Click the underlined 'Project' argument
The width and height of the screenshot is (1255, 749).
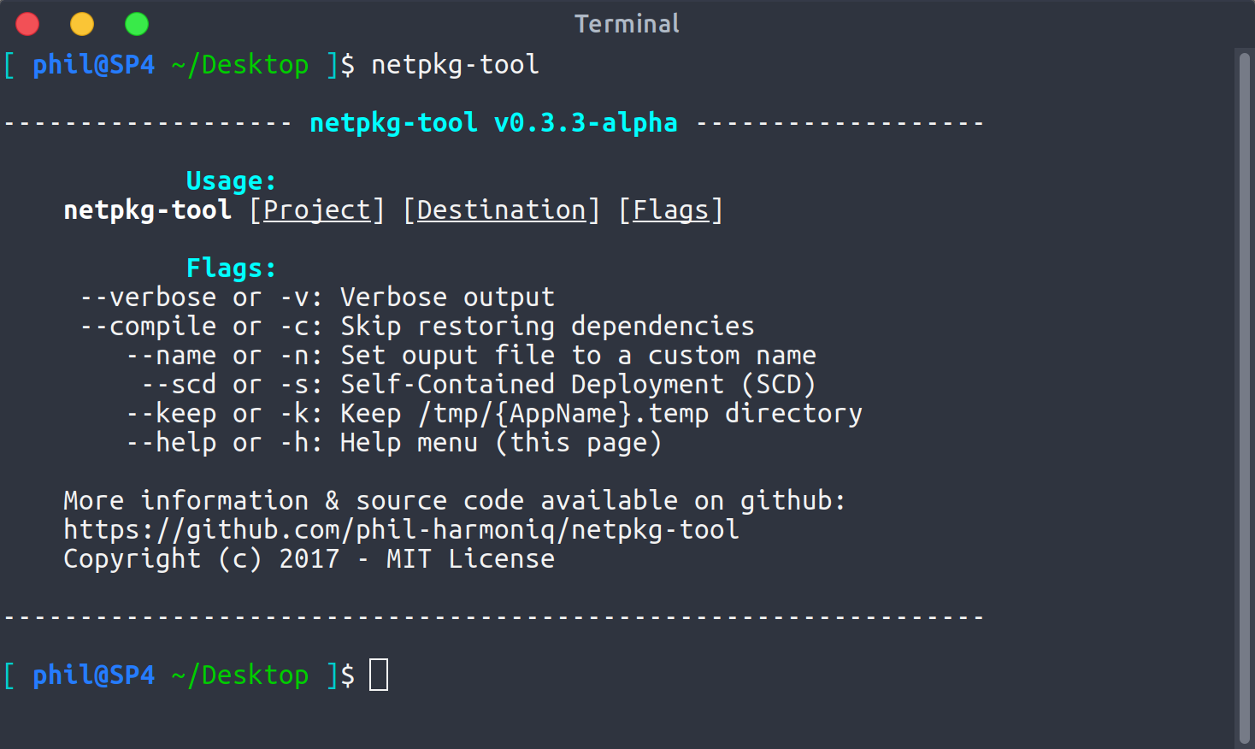click(317, 210)
